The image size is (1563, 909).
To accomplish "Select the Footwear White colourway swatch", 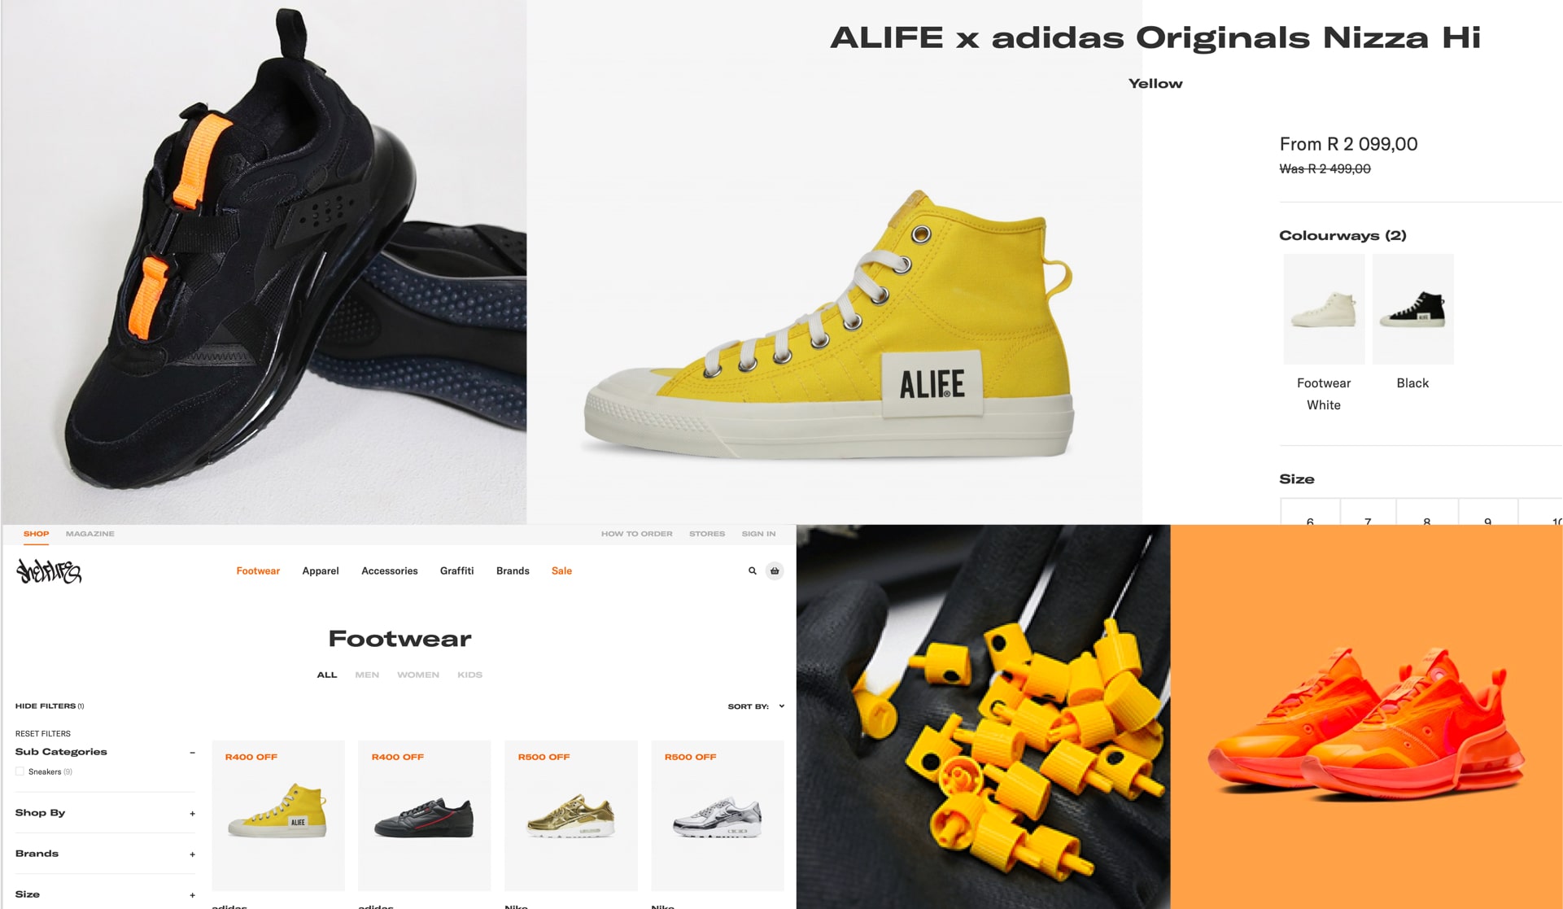I will (x=1324, y=309).
